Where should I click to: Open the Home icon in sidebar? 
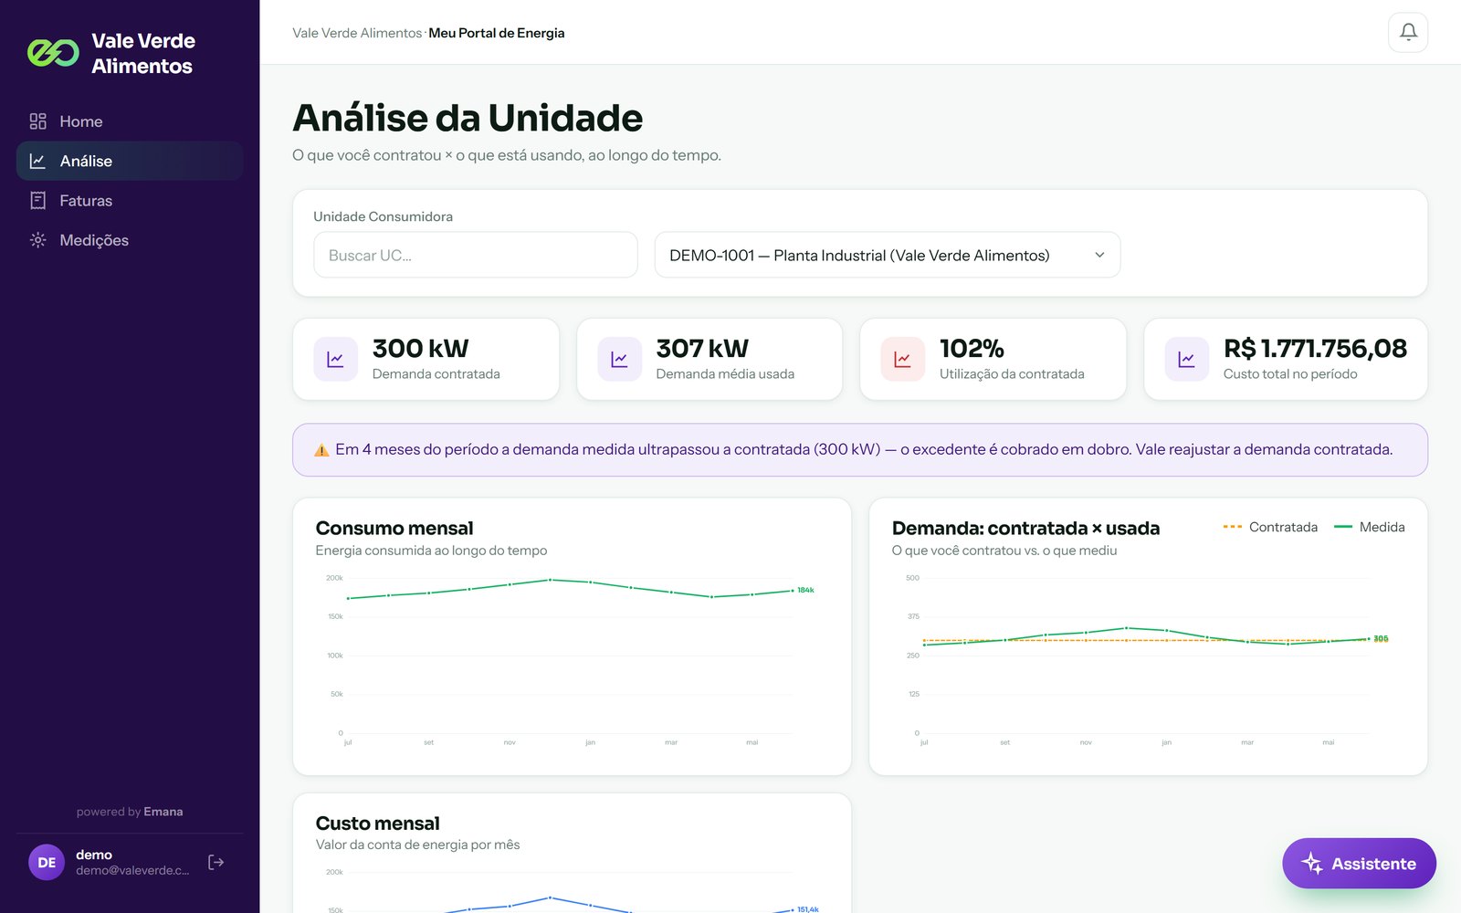tap(37, 121)
